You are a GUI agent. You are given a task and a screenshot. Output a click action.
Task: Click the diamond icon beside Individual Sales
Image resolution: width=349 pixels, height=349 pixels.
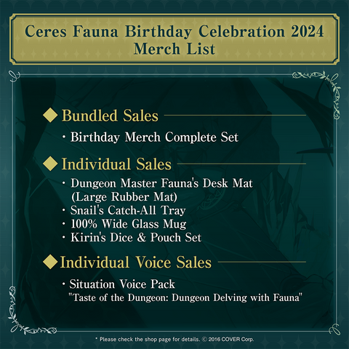[x=50, y=164]
